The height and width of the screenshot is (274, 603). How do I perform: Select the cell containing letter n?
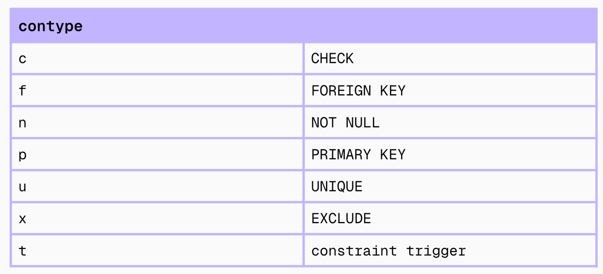22,123
